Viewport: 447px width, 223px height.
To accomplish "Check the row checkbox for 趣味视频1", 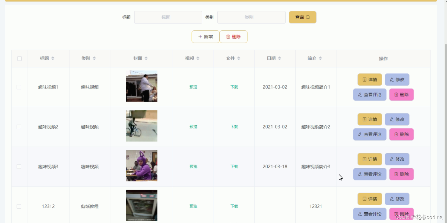I will click(x=19, y=87).
